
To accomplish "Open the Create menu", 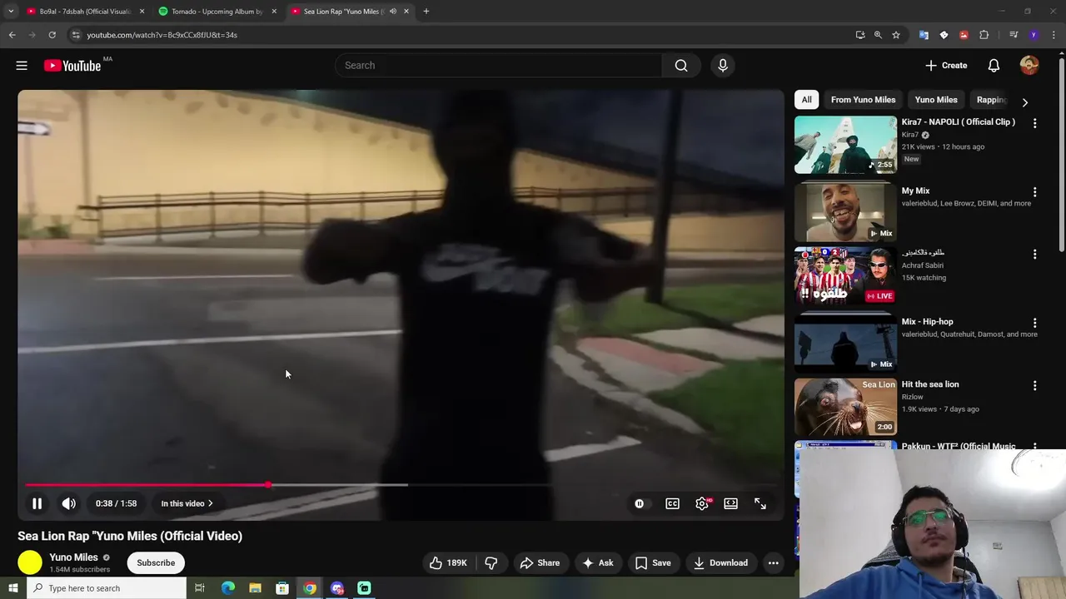I will pyautogui.click(x=946, y=66).
